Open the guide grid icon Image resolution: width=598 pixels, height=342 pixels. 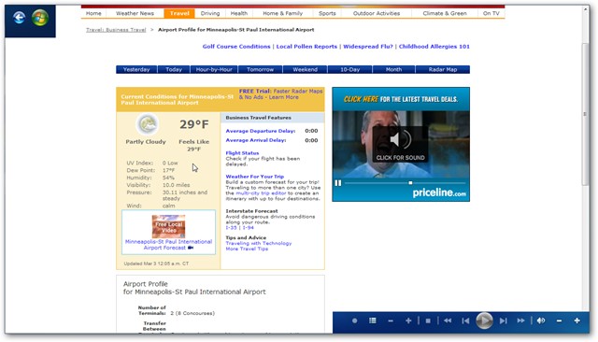373,321
